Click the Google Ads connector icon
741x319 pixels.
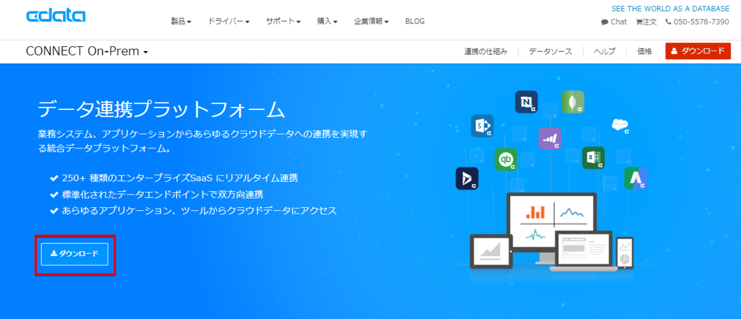pyautogui.click(x=635, y=178)
